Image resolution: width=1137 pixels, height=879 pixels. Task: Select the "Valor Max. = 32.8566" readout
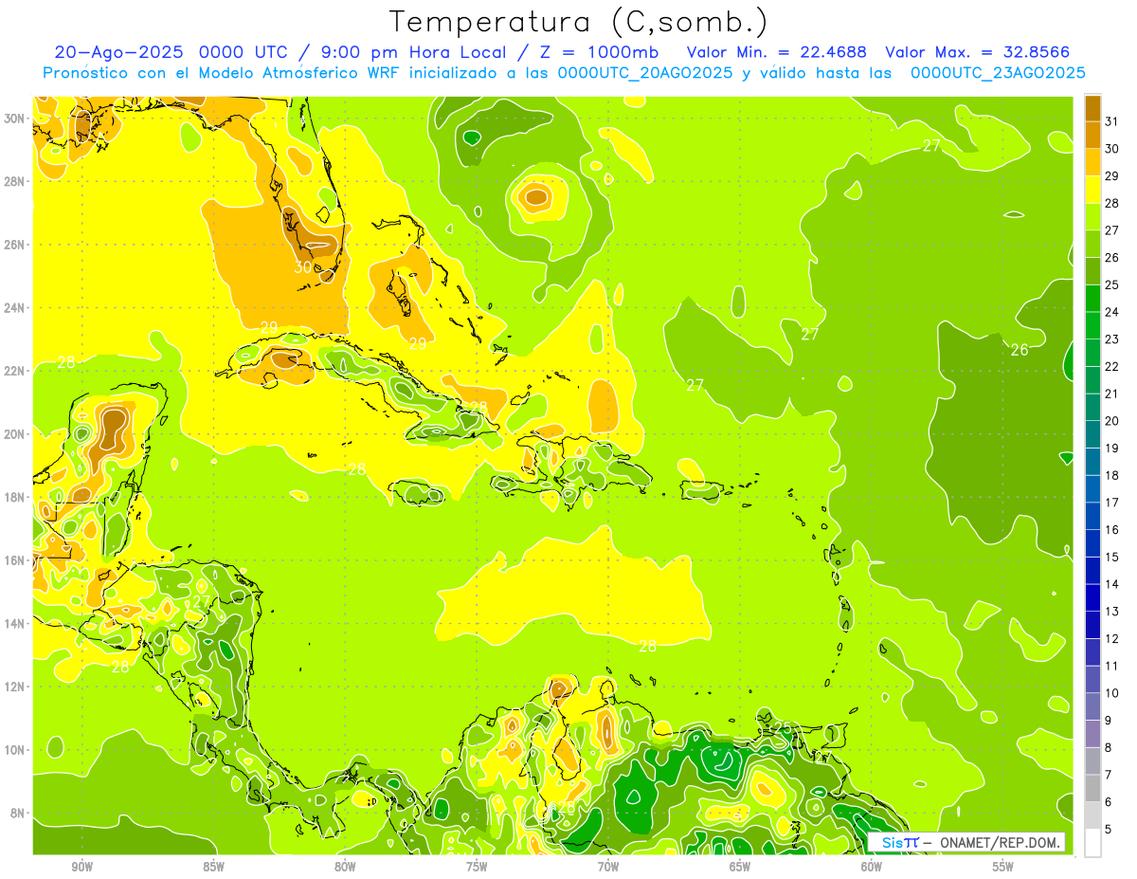pyautogui.click(x=977, y=52)
